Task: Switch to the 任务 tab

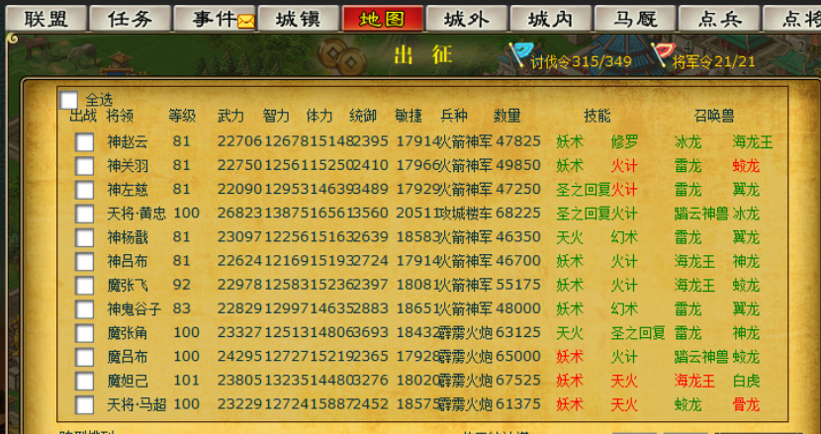Action: click(130, 19)
